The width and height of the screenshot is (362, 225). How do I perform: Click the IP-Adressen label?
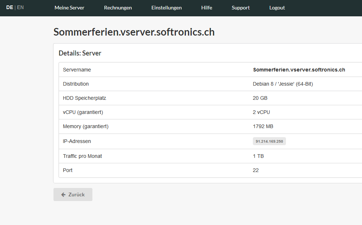pyautogui.click(x=77, y=142)
